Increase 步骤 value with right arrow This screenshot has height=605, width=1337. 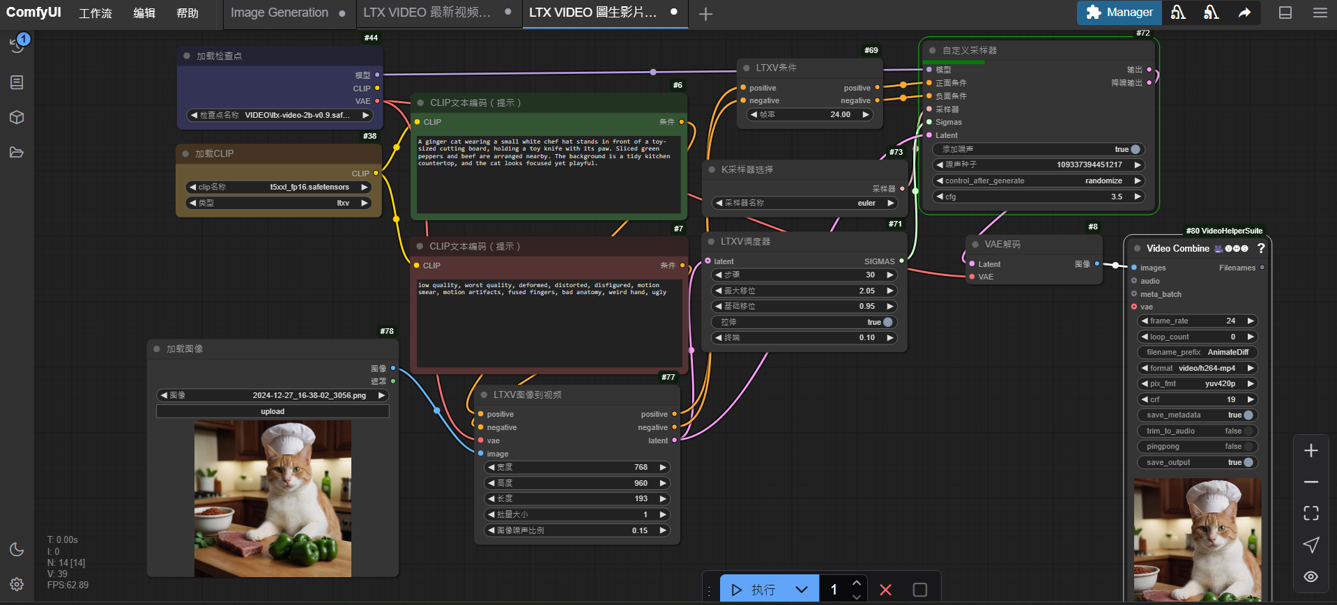(x=890, y=275)
